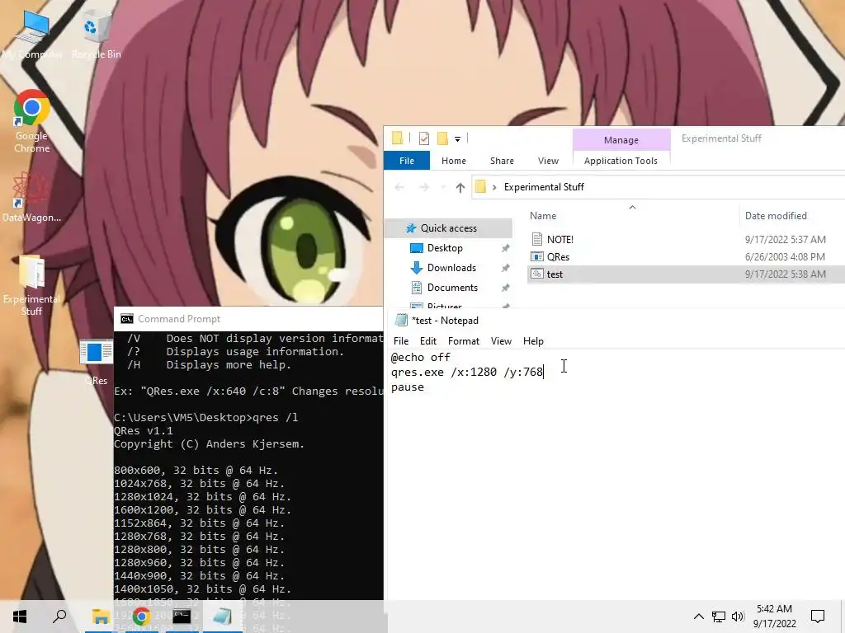Viewport: 845px width, 633px height.
Task: Click the Notepad title bar icon
Action: pos(401,321)
